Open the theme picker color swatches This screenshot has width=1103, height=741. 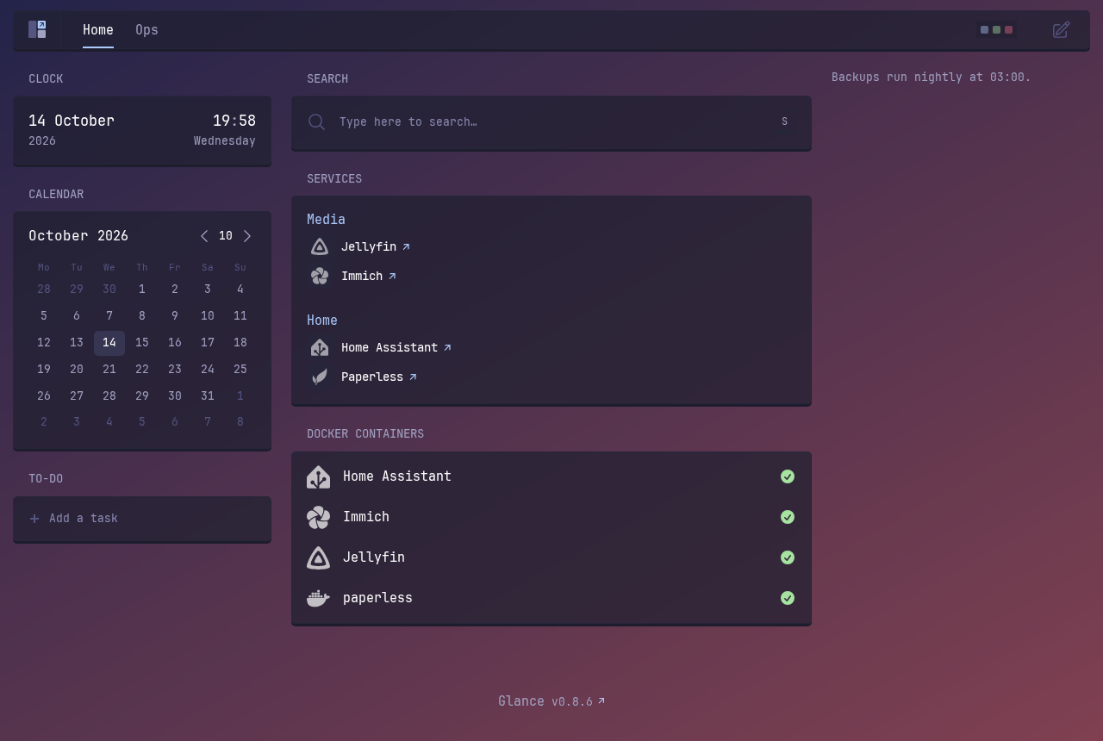click(996, 29)
